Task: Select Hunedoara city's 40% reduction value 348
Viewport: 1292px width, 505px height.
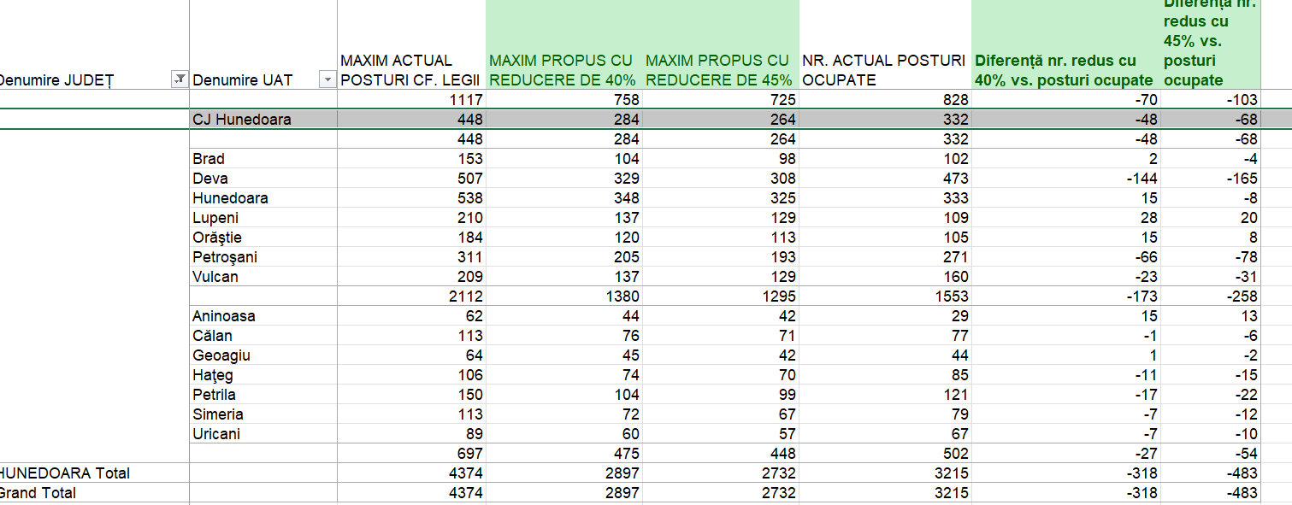Action: 625,198
